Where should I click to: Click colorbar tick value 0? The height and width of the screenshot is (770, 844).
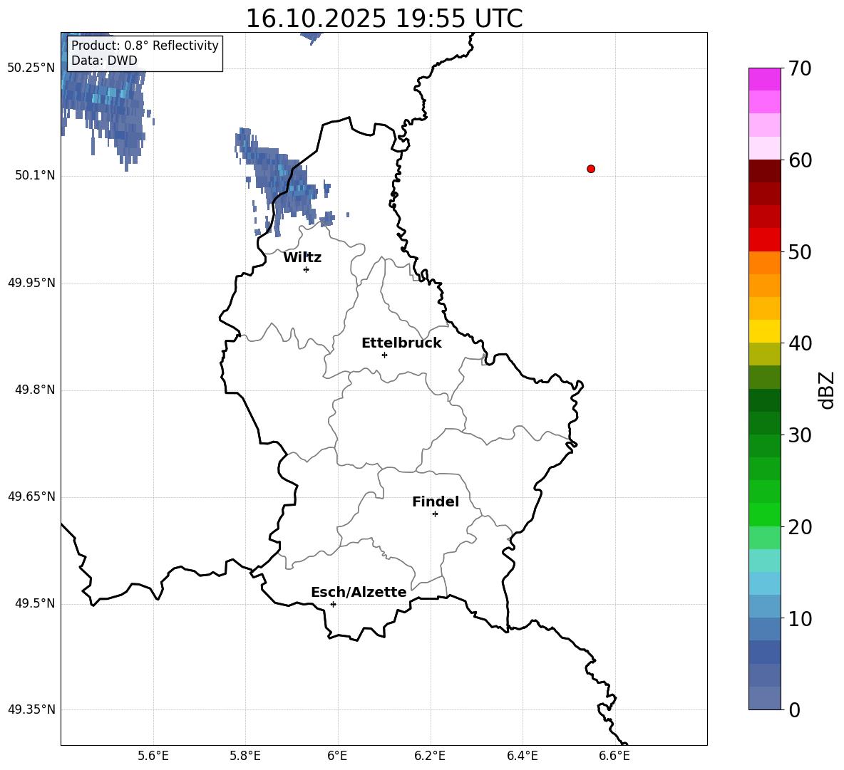click(794, 709)
